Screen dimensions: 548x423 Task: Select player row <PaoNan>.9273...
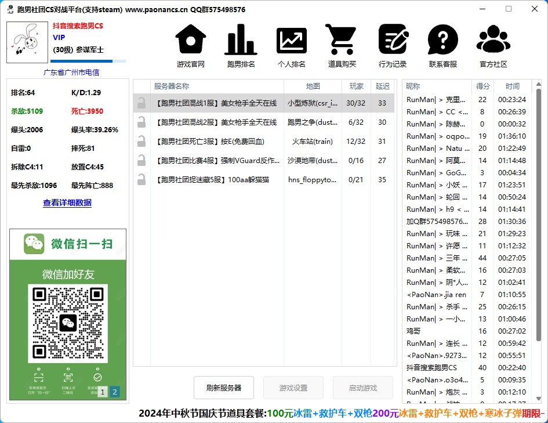coord(467,356)
